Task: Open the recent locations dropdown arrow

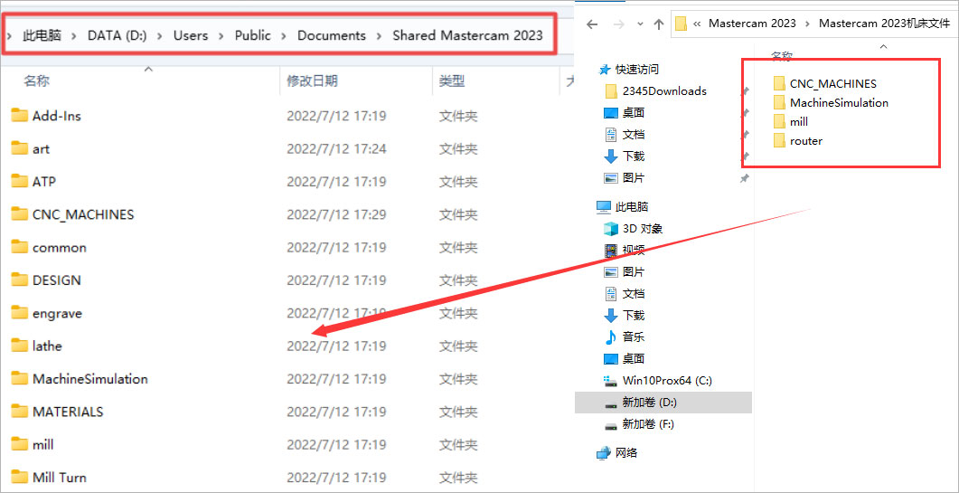Action: pos(640,24)
